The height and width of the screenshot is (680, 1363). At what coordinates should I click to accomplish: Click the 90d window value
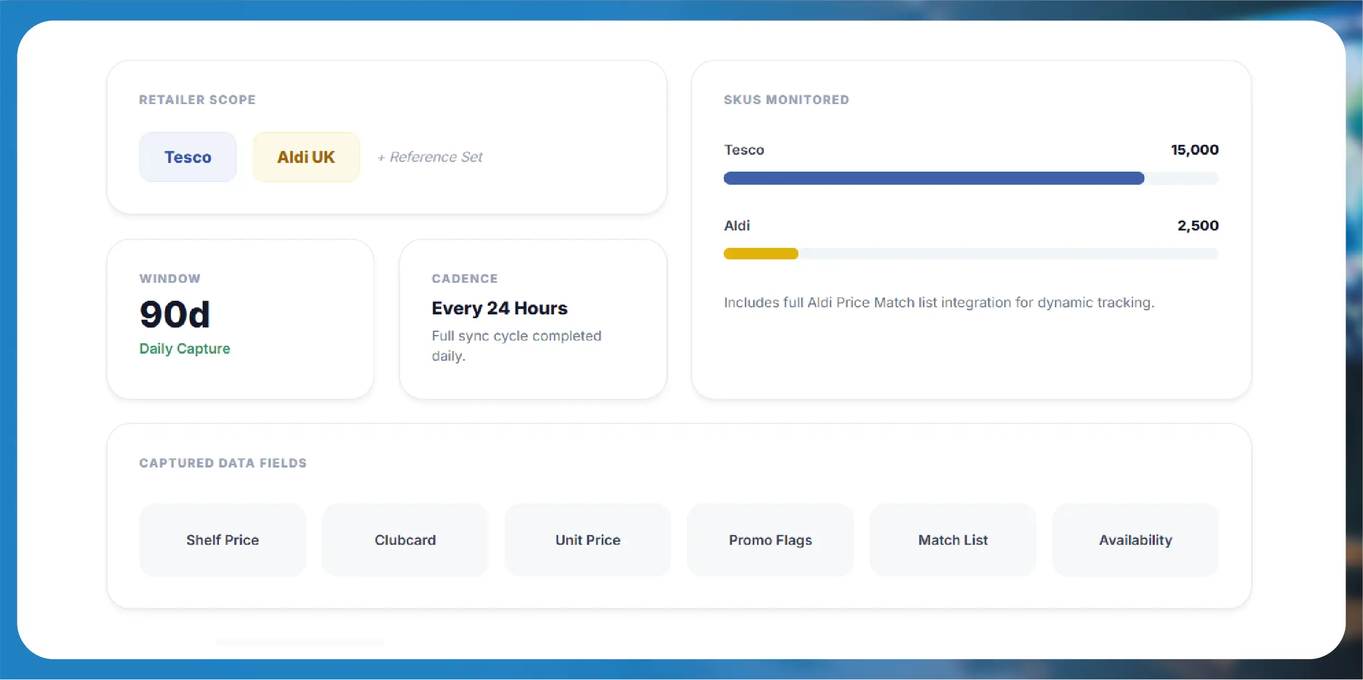click(175, 314)
